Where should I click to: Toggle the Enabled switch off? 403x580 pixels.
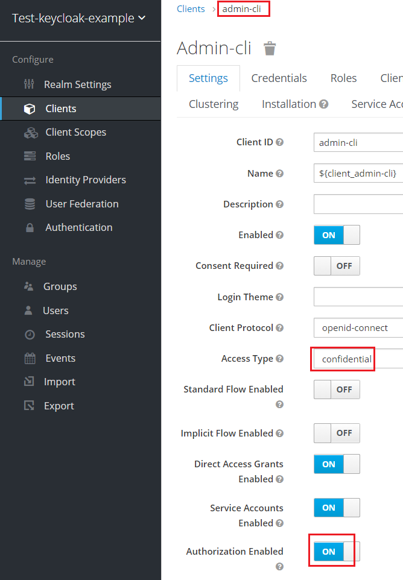(337, 235)
